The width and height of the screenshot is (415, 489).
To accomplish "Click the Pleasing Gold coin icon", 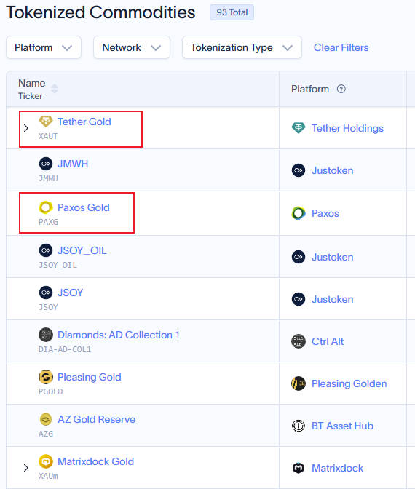I will click(46, 377).
